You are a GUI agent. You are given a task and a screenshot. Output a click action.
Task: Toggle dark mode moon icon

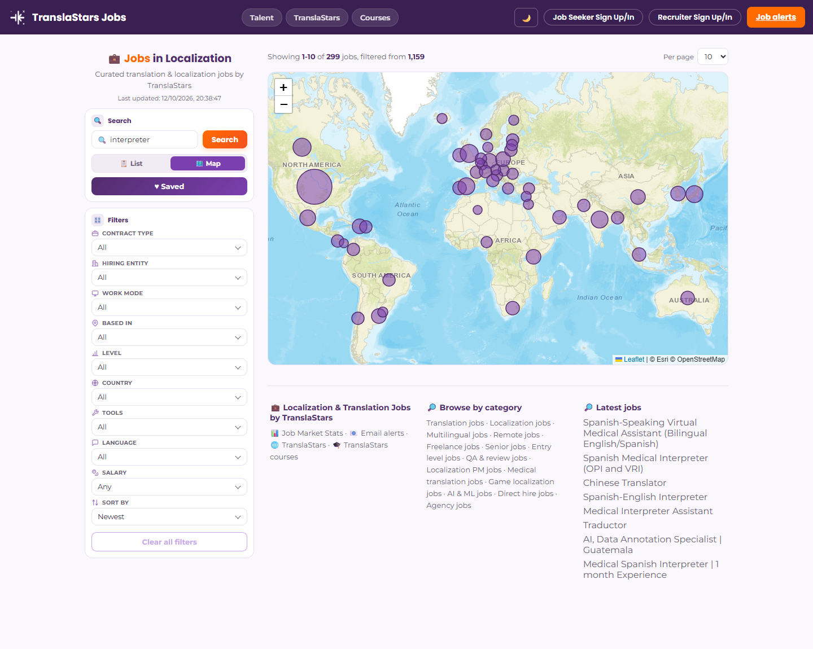click(x=526, y=17)
